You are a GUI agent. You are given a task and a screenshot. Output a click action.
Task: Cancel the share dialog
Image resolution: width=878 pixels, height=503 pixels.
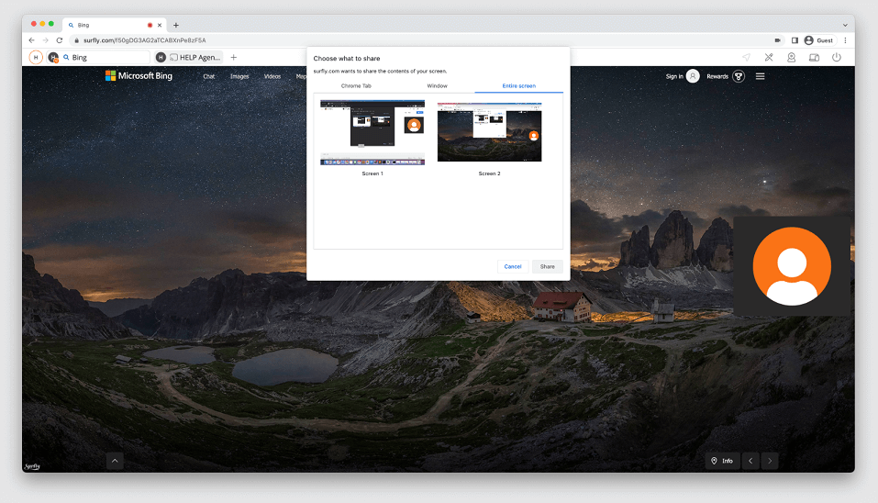click(x=512, y=266)
